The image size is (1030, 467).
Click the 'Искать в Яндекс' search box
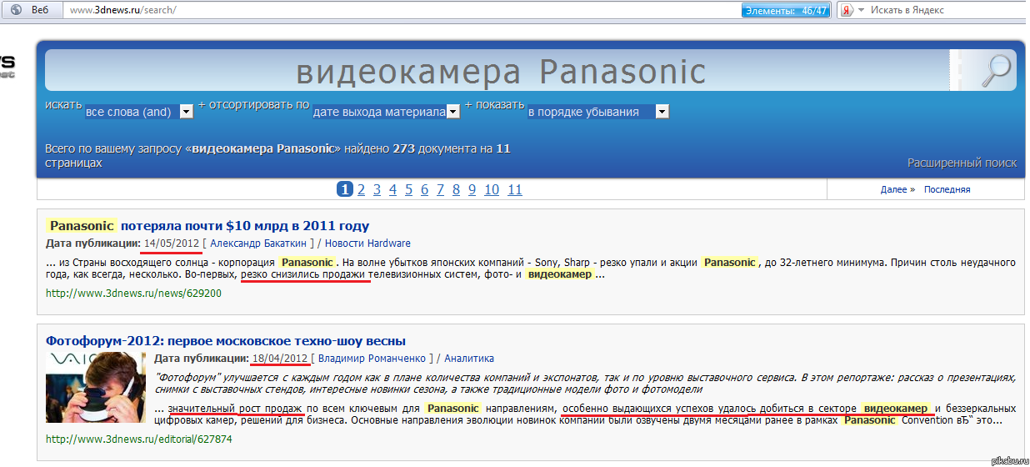942,10
